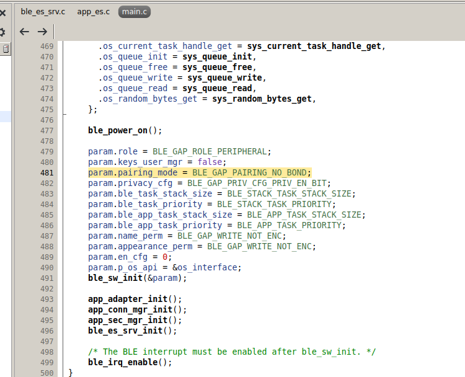This screenshot has width=465, height=377.
Task: Click the highlighted selection in left sidebar
Action: [x=6, y=116]
